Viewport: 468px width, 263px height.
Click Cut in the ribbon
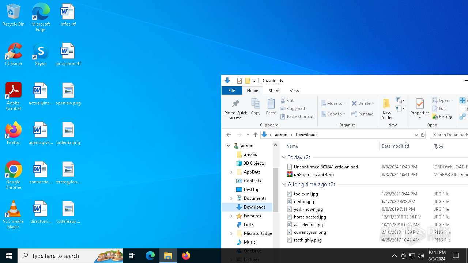(x=287, y=100)
